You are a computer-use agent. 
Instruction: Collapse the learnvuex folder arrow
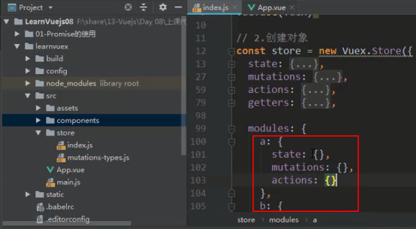[17, 47]
